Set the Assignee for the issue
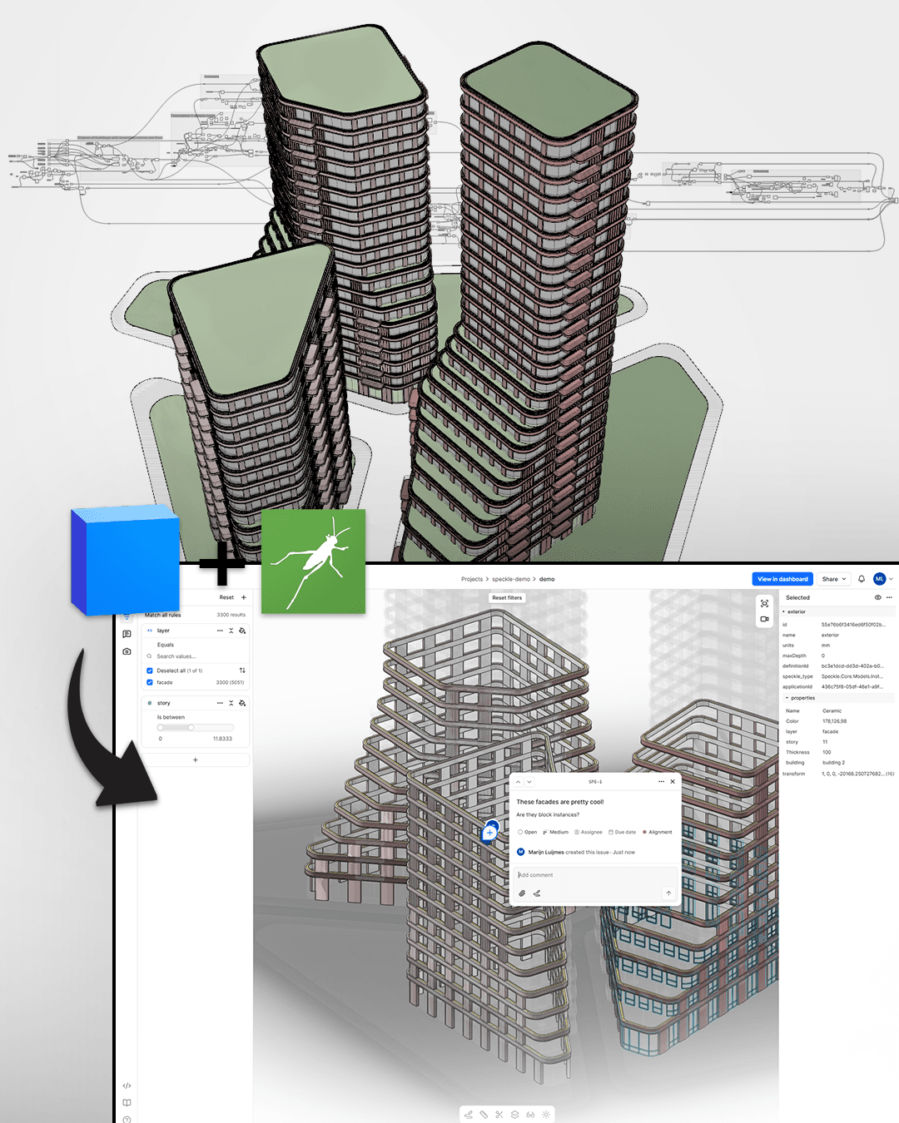899x1123 pixels. tap(589, 832)
